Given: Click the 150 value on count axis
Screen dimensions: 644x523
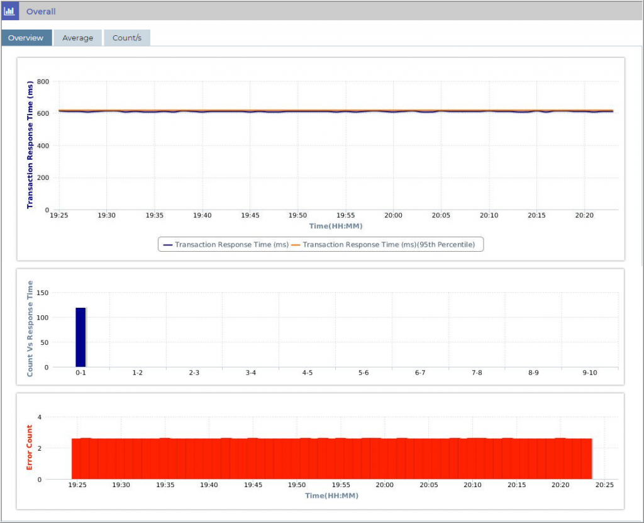Looking at the screenshot, I should pos(42,293).
